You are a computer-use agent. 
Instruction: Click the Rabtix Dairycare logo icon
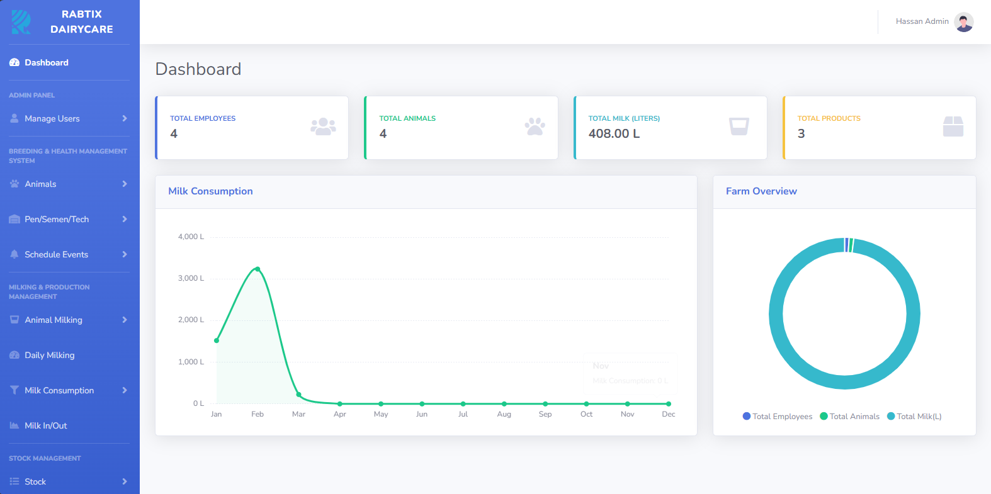pos(21,22)
